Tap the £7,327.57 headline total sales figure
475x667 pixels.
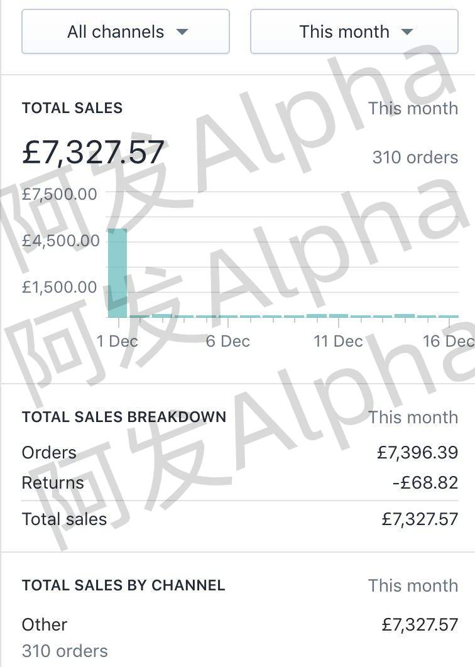coord(93,153)
